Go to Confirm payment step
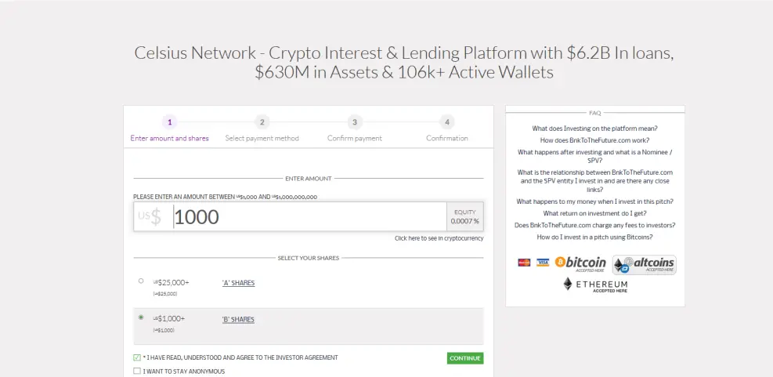 (355, 138)
